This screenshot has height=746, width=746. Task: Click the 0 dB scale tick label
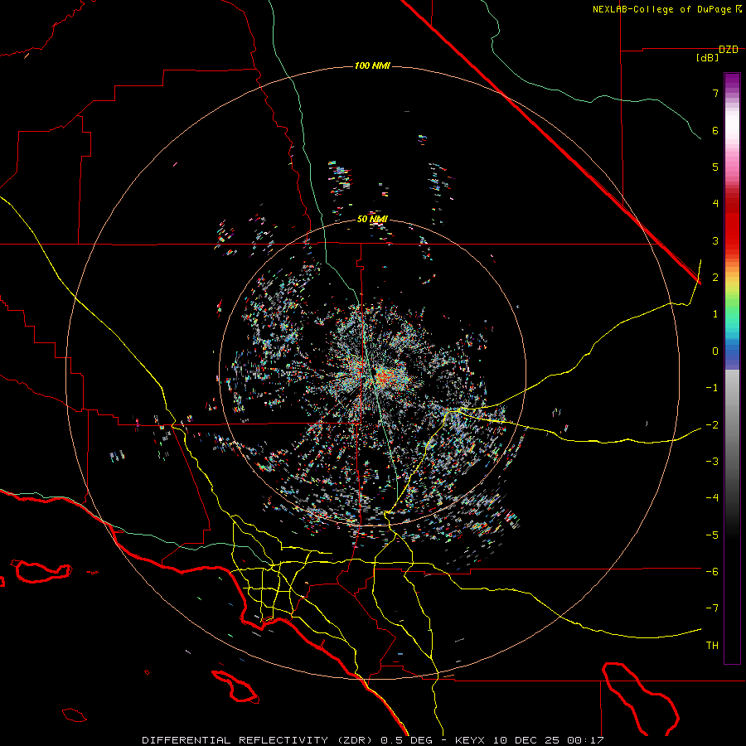(715, 351)
